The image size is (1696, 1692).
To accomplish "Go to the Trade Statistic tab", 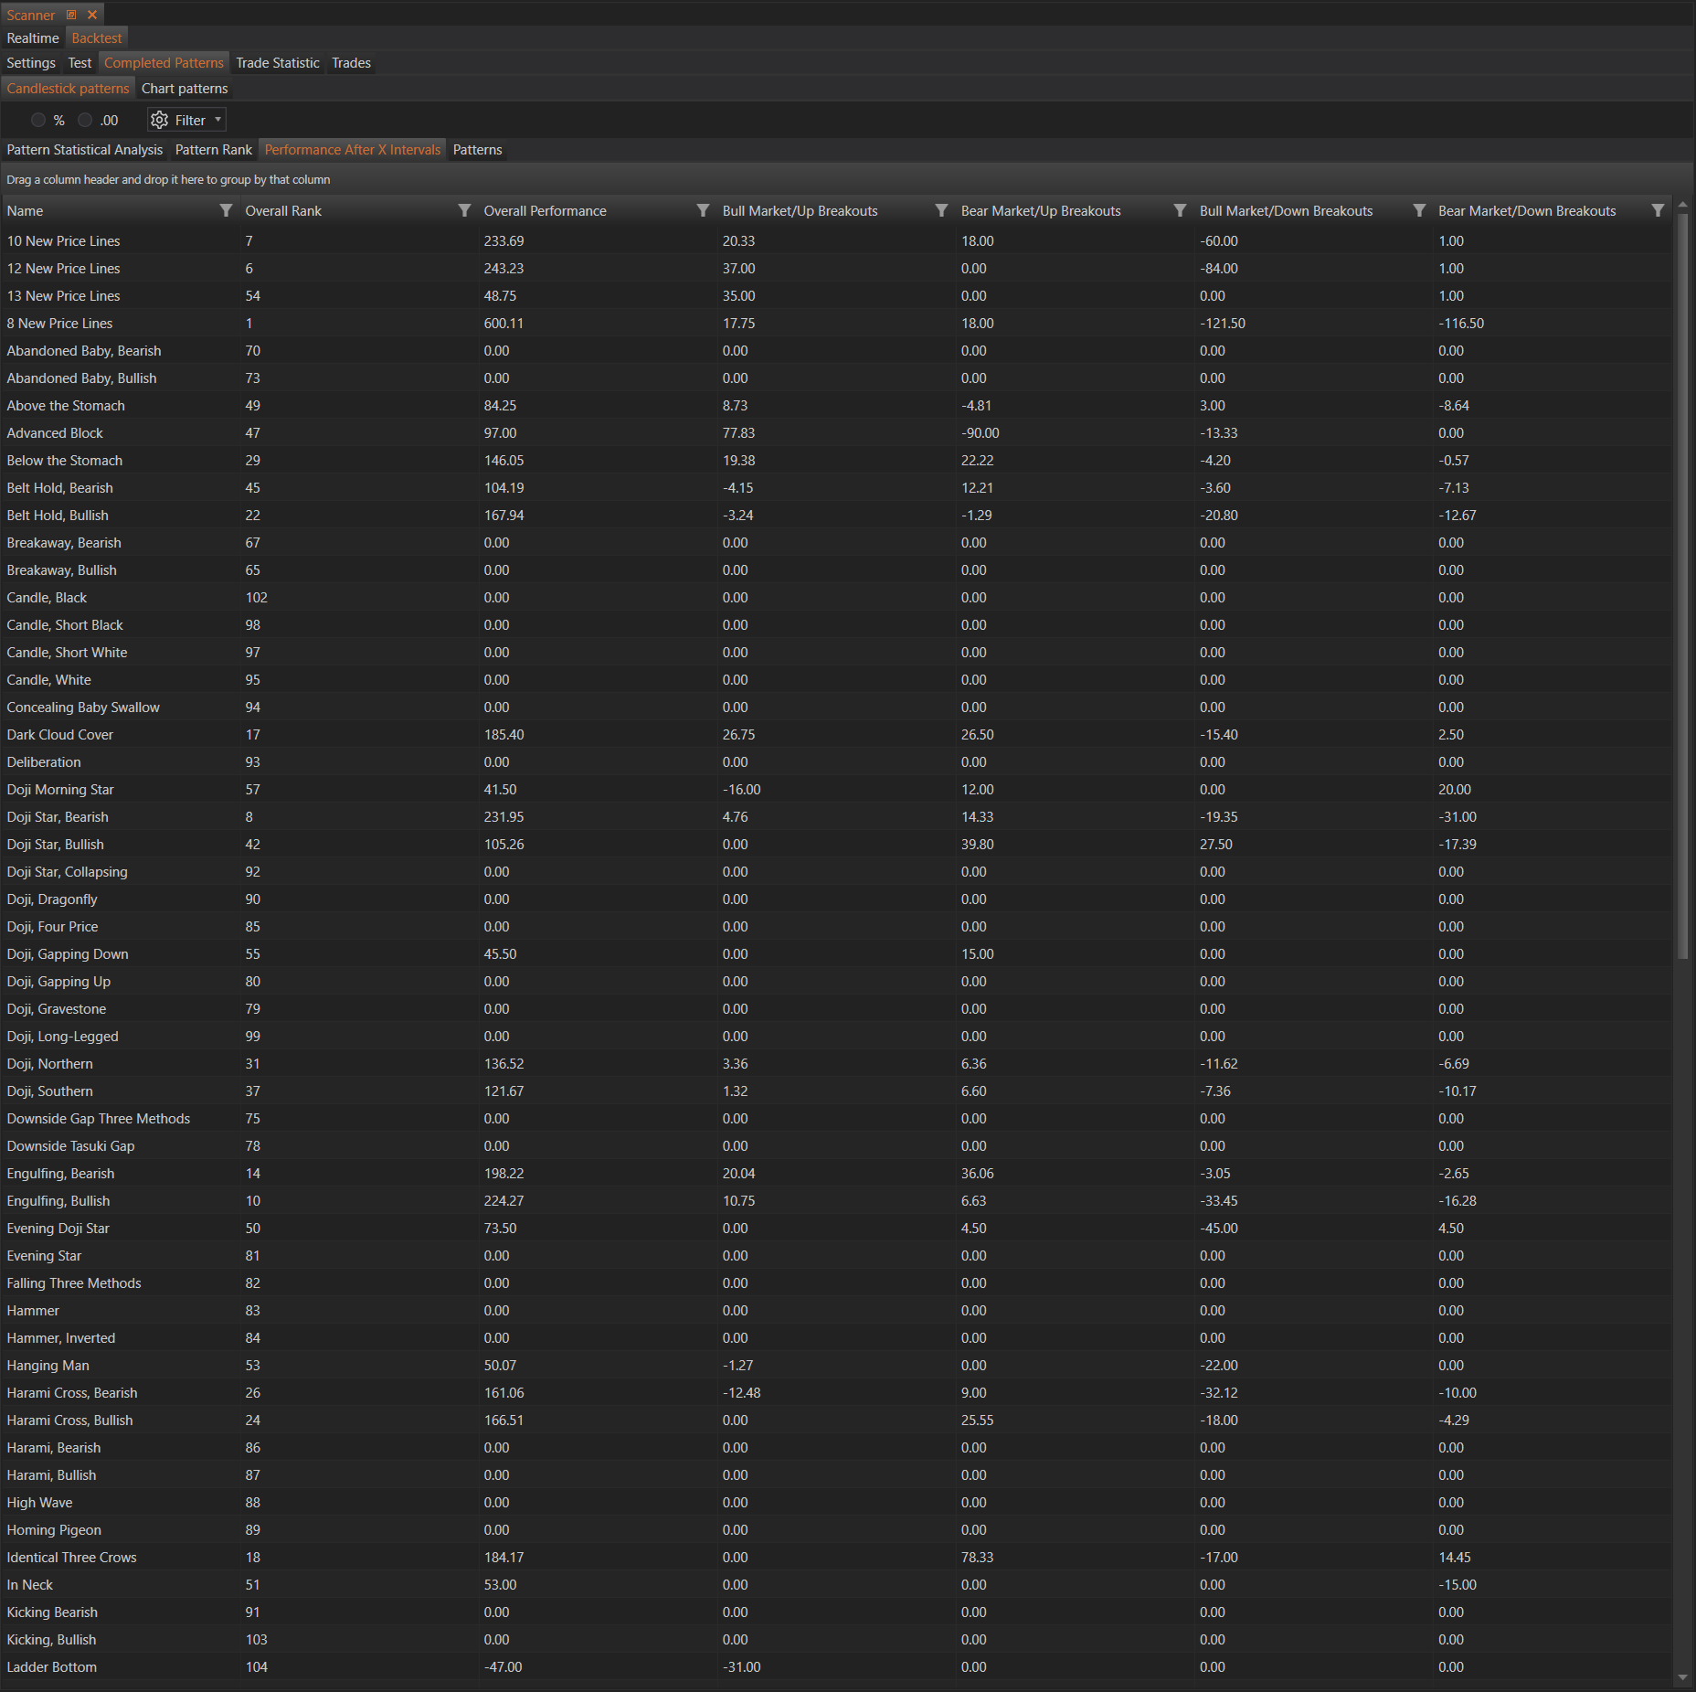I will 277,63.
